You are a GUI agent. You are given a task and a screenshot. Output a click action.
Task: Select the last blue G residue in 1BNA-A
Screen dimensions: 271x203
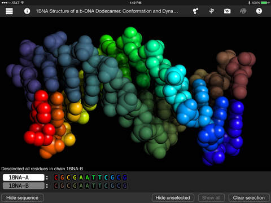tap(125, 178)
